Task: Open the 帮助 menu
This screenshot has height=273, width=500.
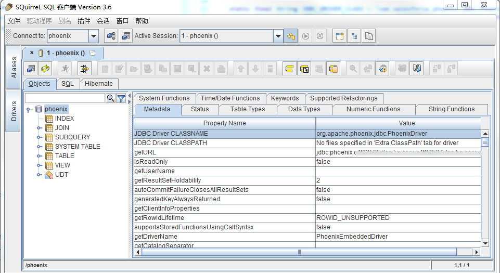Action: point(142,21)
